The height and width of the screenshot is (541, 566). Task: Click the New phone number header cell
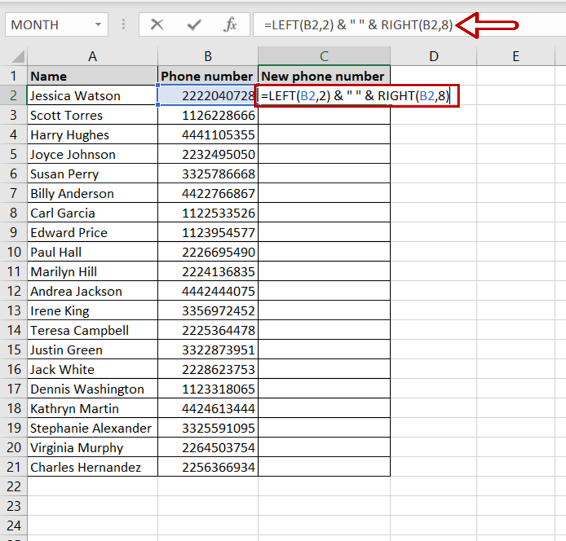pos(324,76)
